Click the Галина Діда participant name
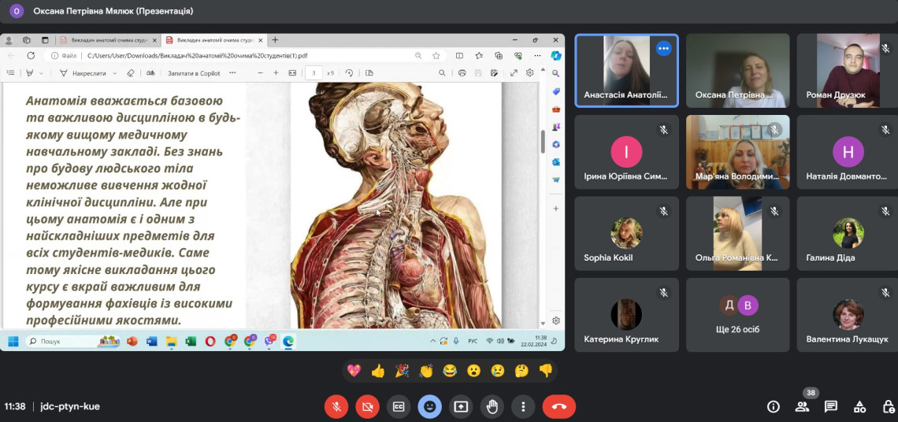 [830, 257]
